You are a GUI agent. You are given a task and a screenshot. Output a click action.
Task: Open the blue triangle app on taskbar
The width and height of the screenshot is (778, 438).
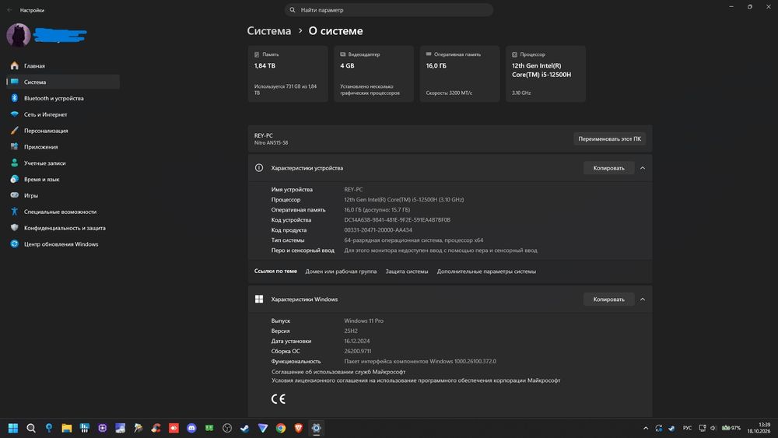pos(263,428)
